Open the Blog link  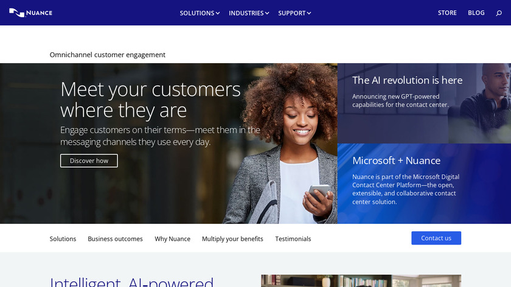click(476, 13)
